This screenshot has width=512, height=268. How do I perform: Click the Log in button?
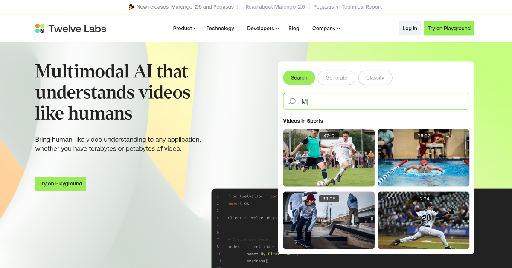pos(409,28)
